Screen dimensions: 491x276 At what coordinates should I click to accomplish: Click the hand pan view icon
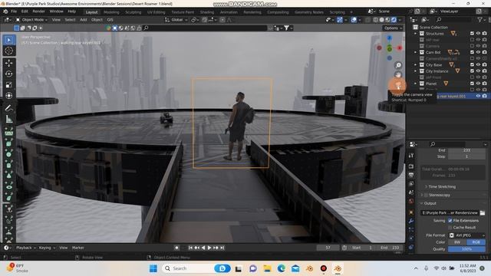coord(398,75)
